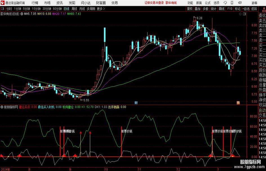This screenshot has width=266, height=171.
Task: Click the 通达信 red application logo
Action: (3, 3)
